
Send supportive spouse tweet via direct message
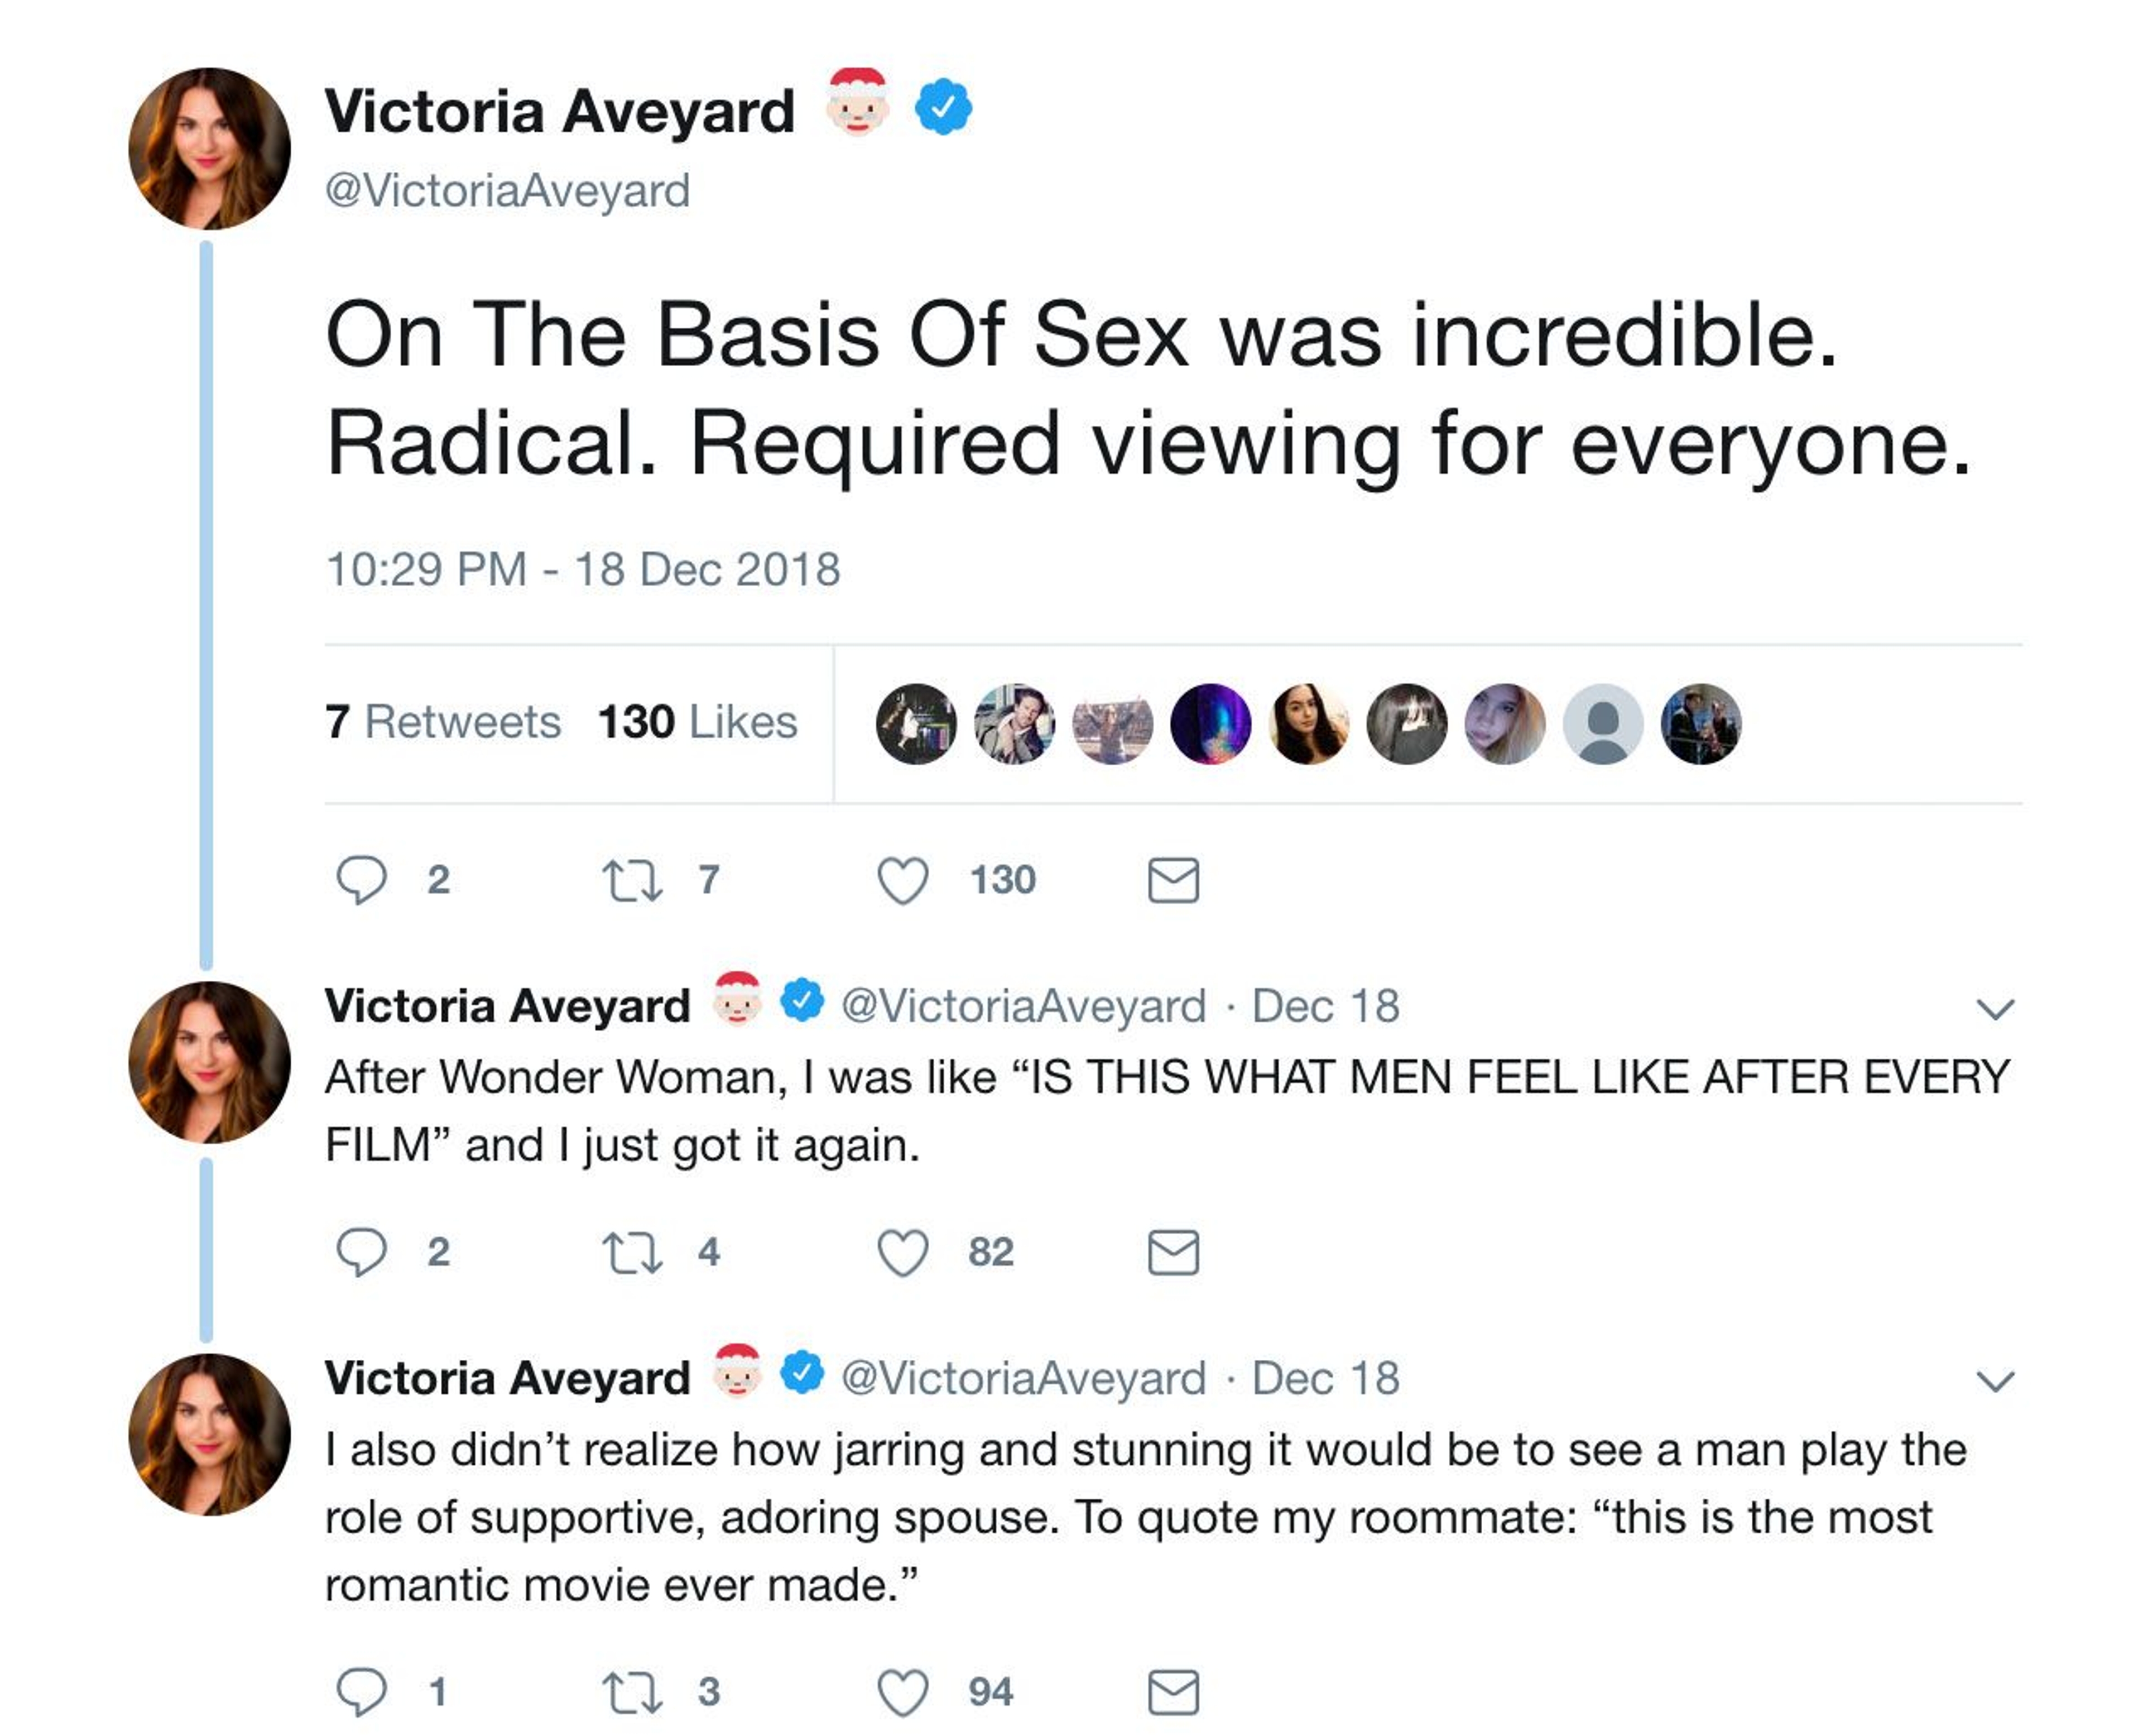[1173, 1692]
